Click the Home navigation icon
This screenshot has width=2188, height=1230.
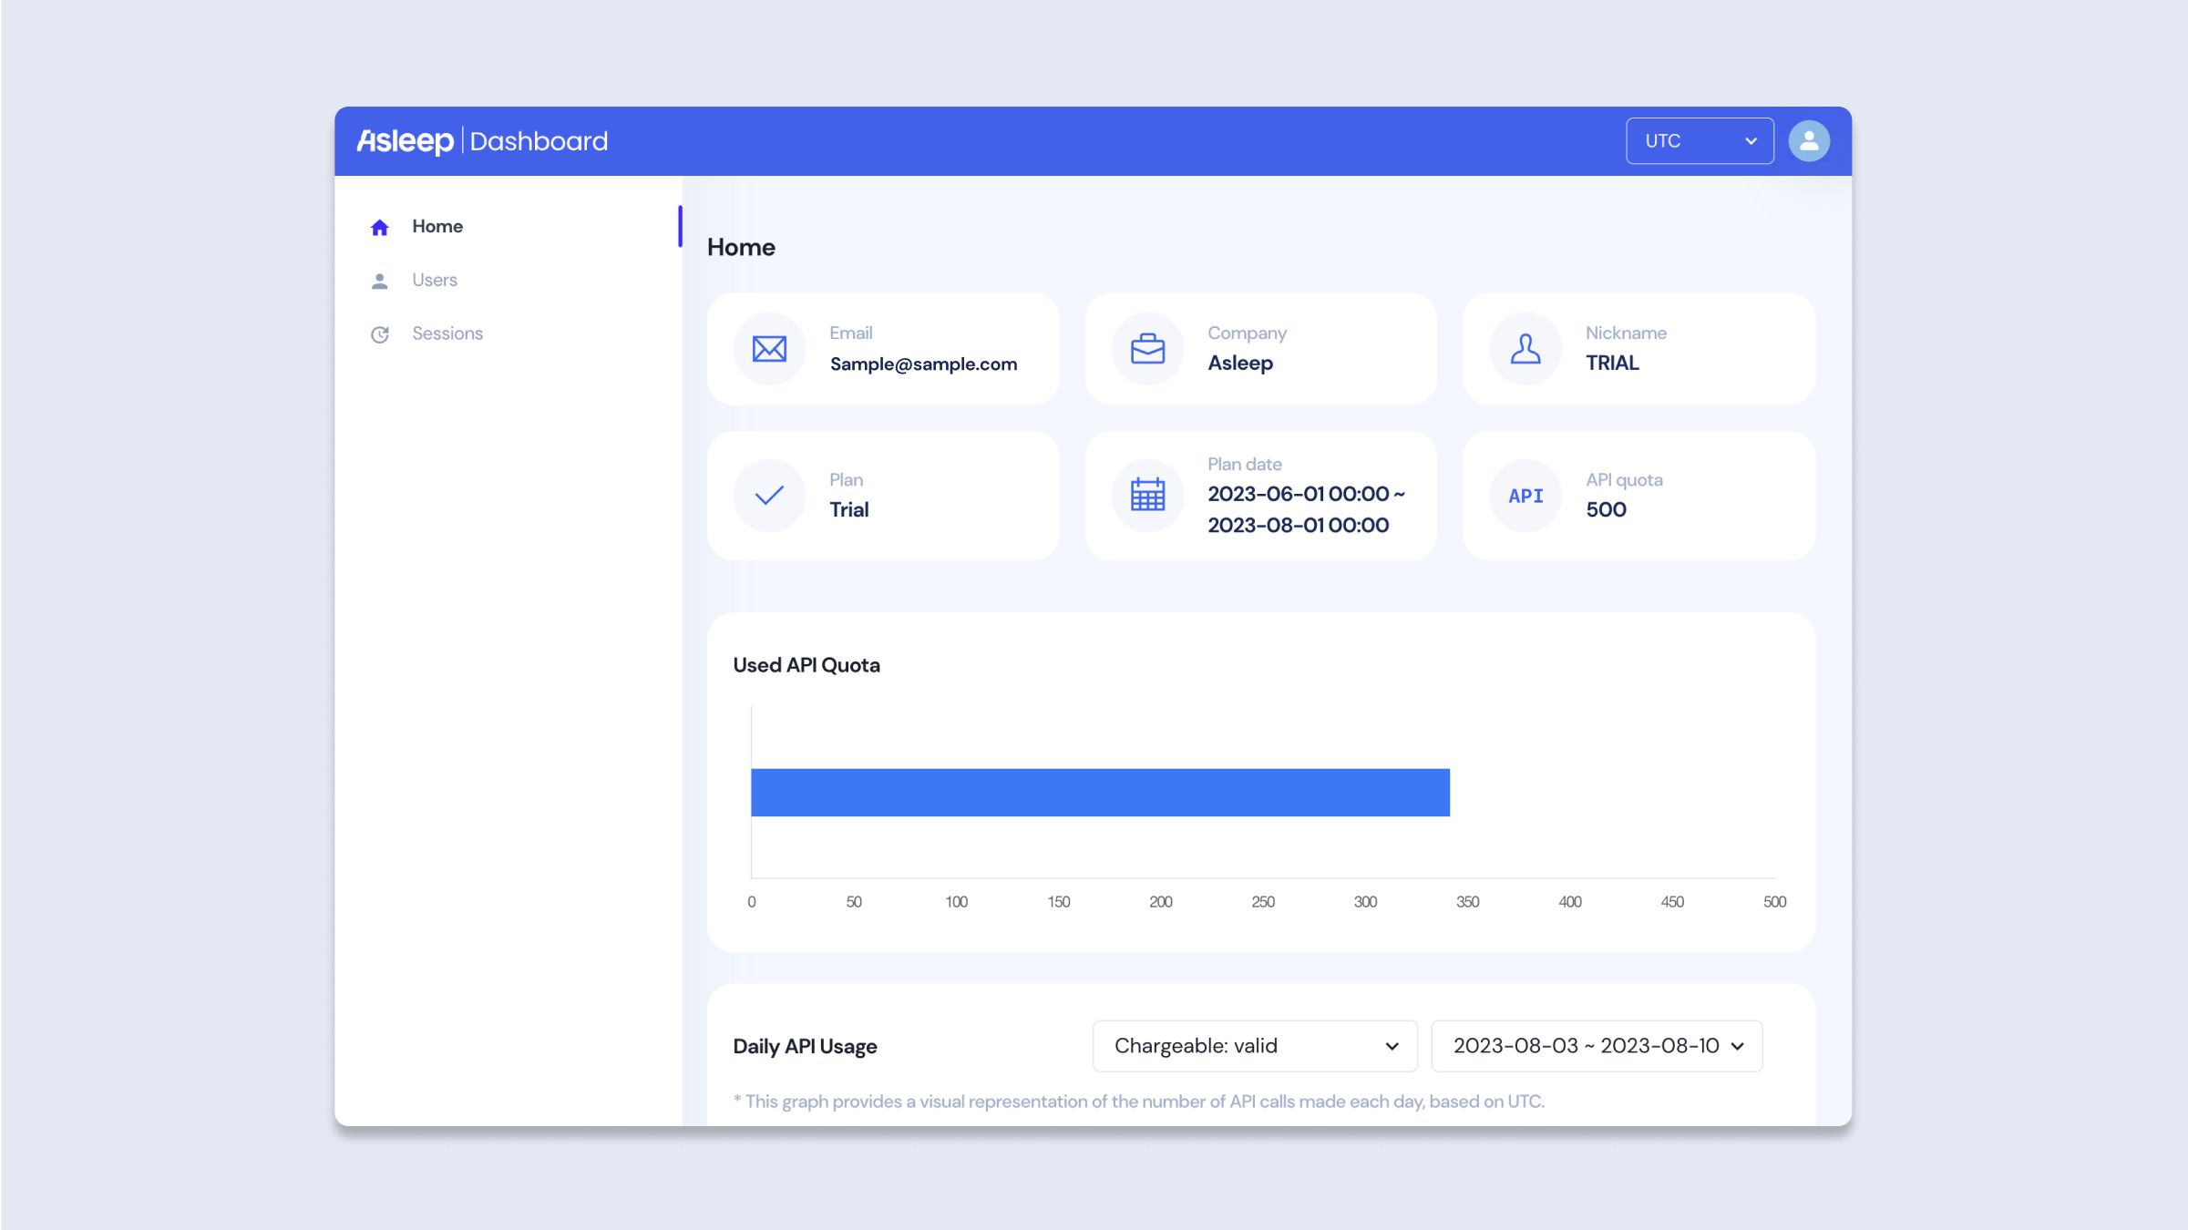point(380,227)
